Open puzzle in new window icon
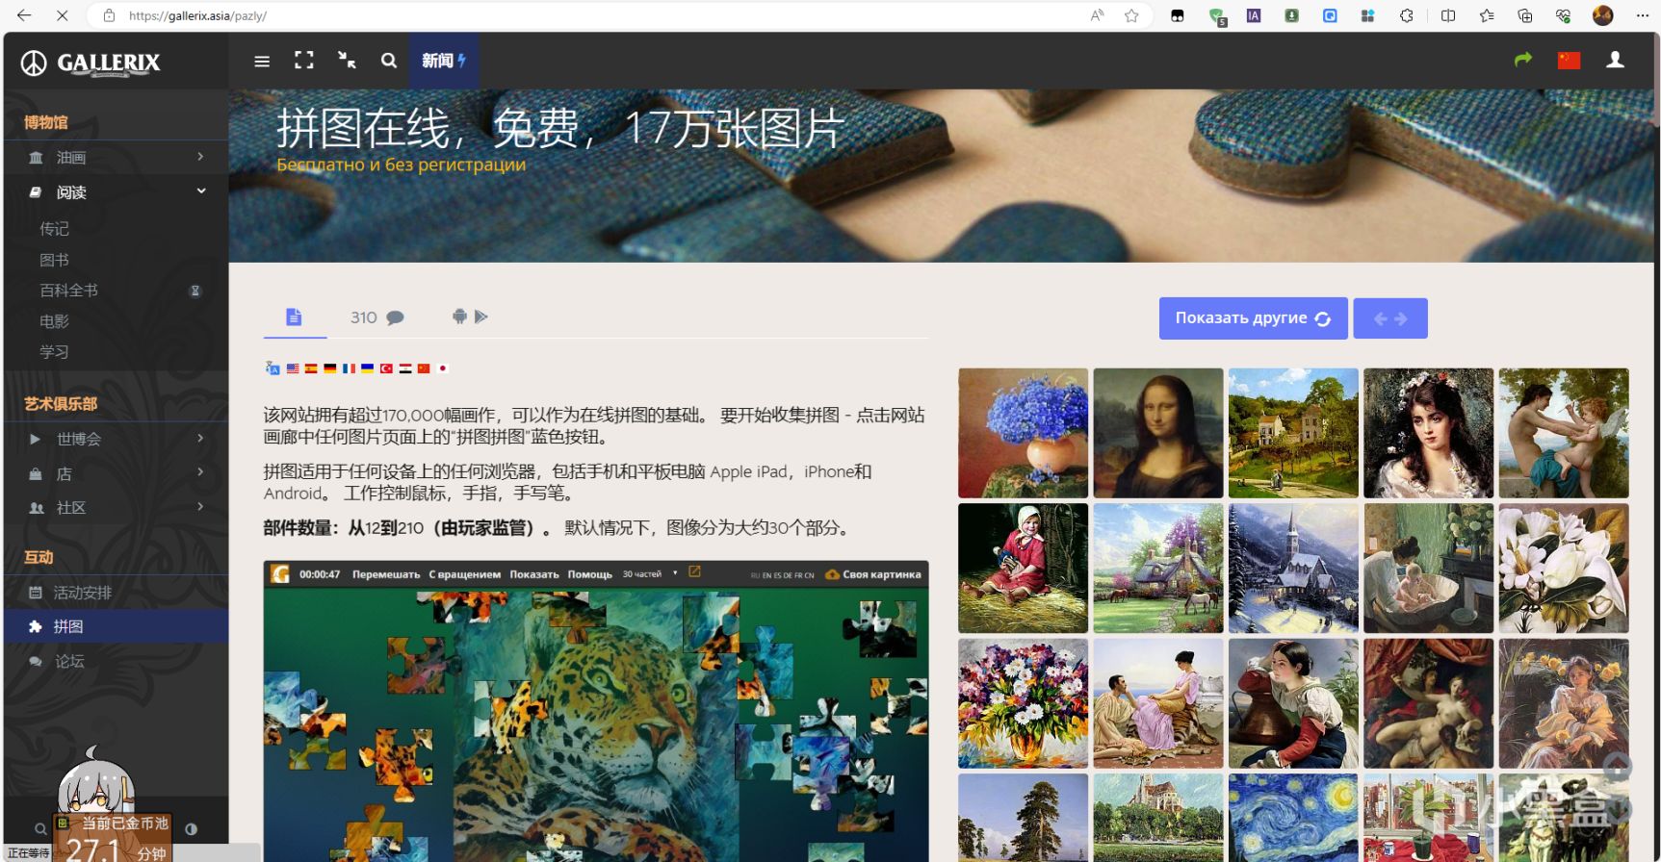Image resolution: width=1661 pixels, height=862 pixels. tap(694, 572)
